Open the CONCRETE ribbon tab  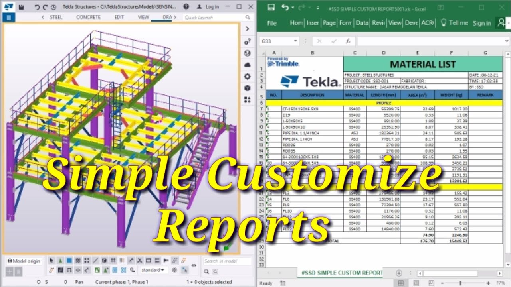pos(88,17)
